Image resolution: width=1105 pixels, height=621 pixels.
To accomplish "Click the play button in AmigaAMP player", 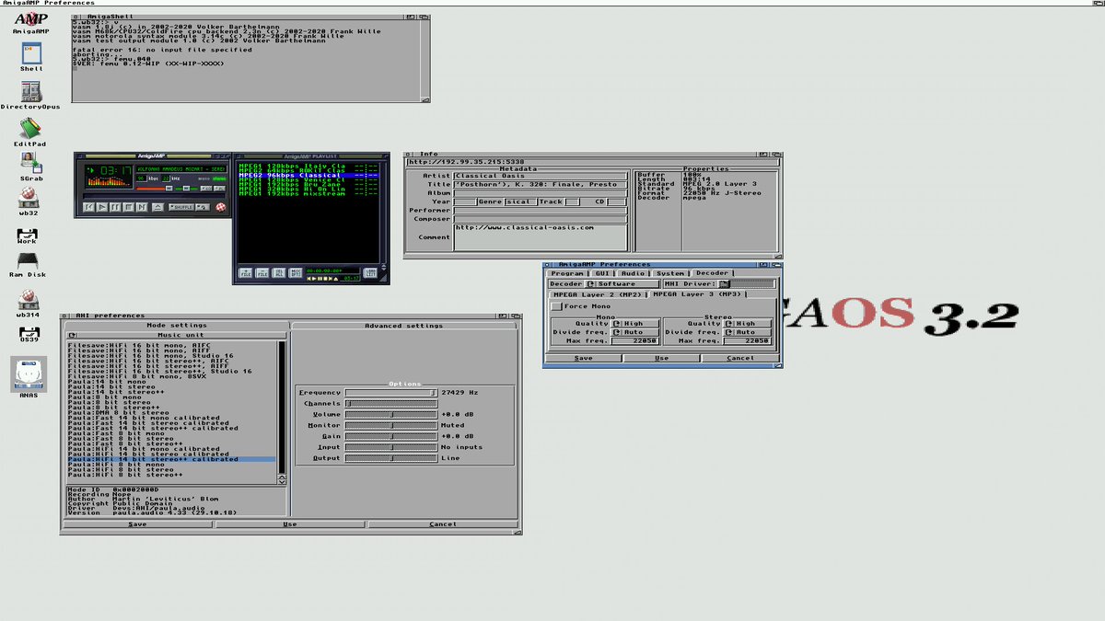I will [x=102, y=207].
